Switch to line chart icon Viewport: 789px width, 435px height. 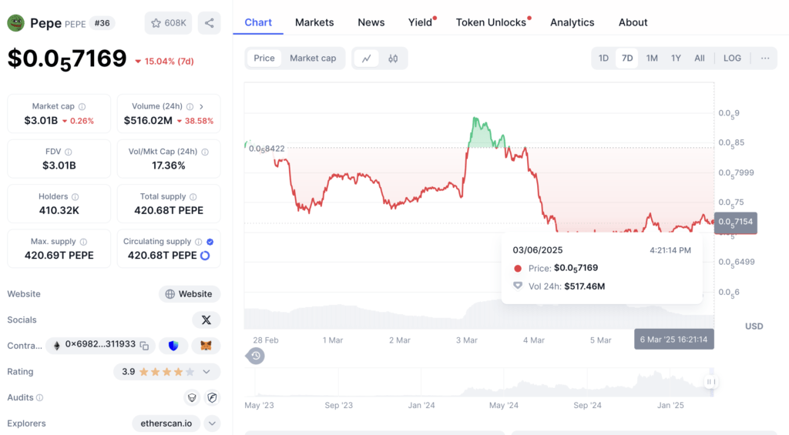(x=366, y=59)
